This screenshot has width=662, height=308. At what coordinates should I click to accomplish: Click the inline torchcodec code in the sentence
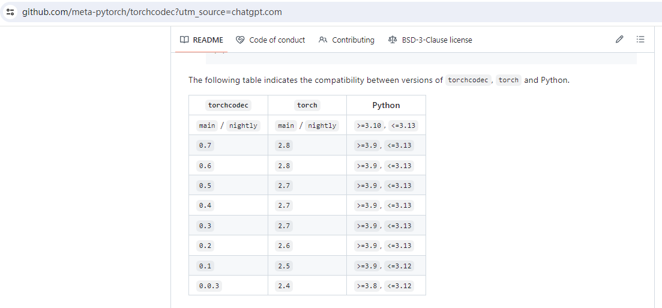468,80
